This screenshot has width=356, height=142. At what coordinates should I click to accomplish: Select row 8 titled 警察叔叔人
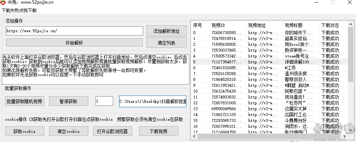point(269,79)
